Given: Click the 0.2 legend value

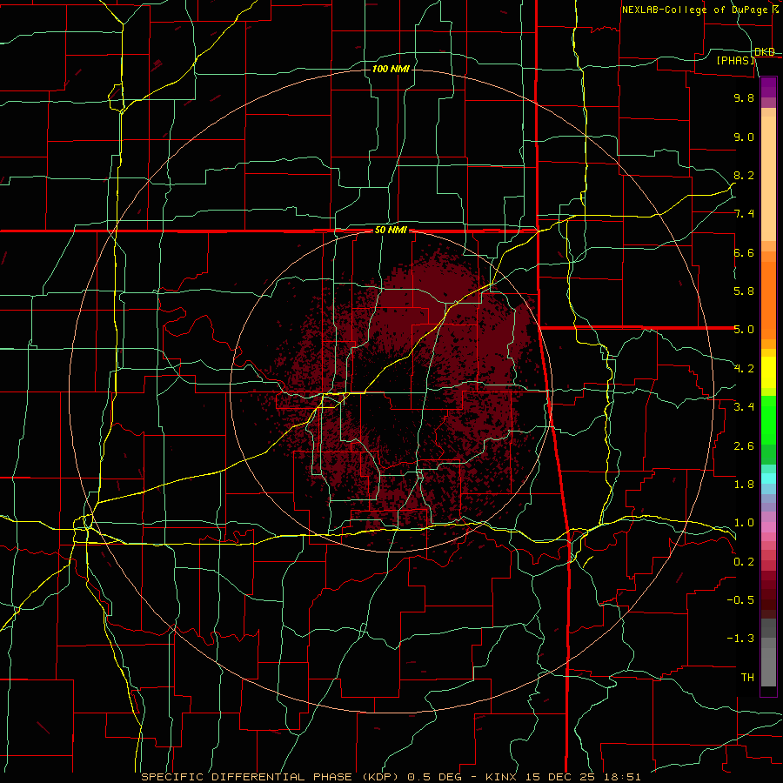Looking at the screenshot, I should (744, 562).
